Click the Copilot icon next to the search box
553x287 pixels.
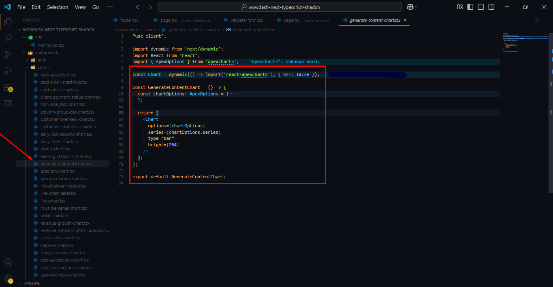click(x=410, y=6)
